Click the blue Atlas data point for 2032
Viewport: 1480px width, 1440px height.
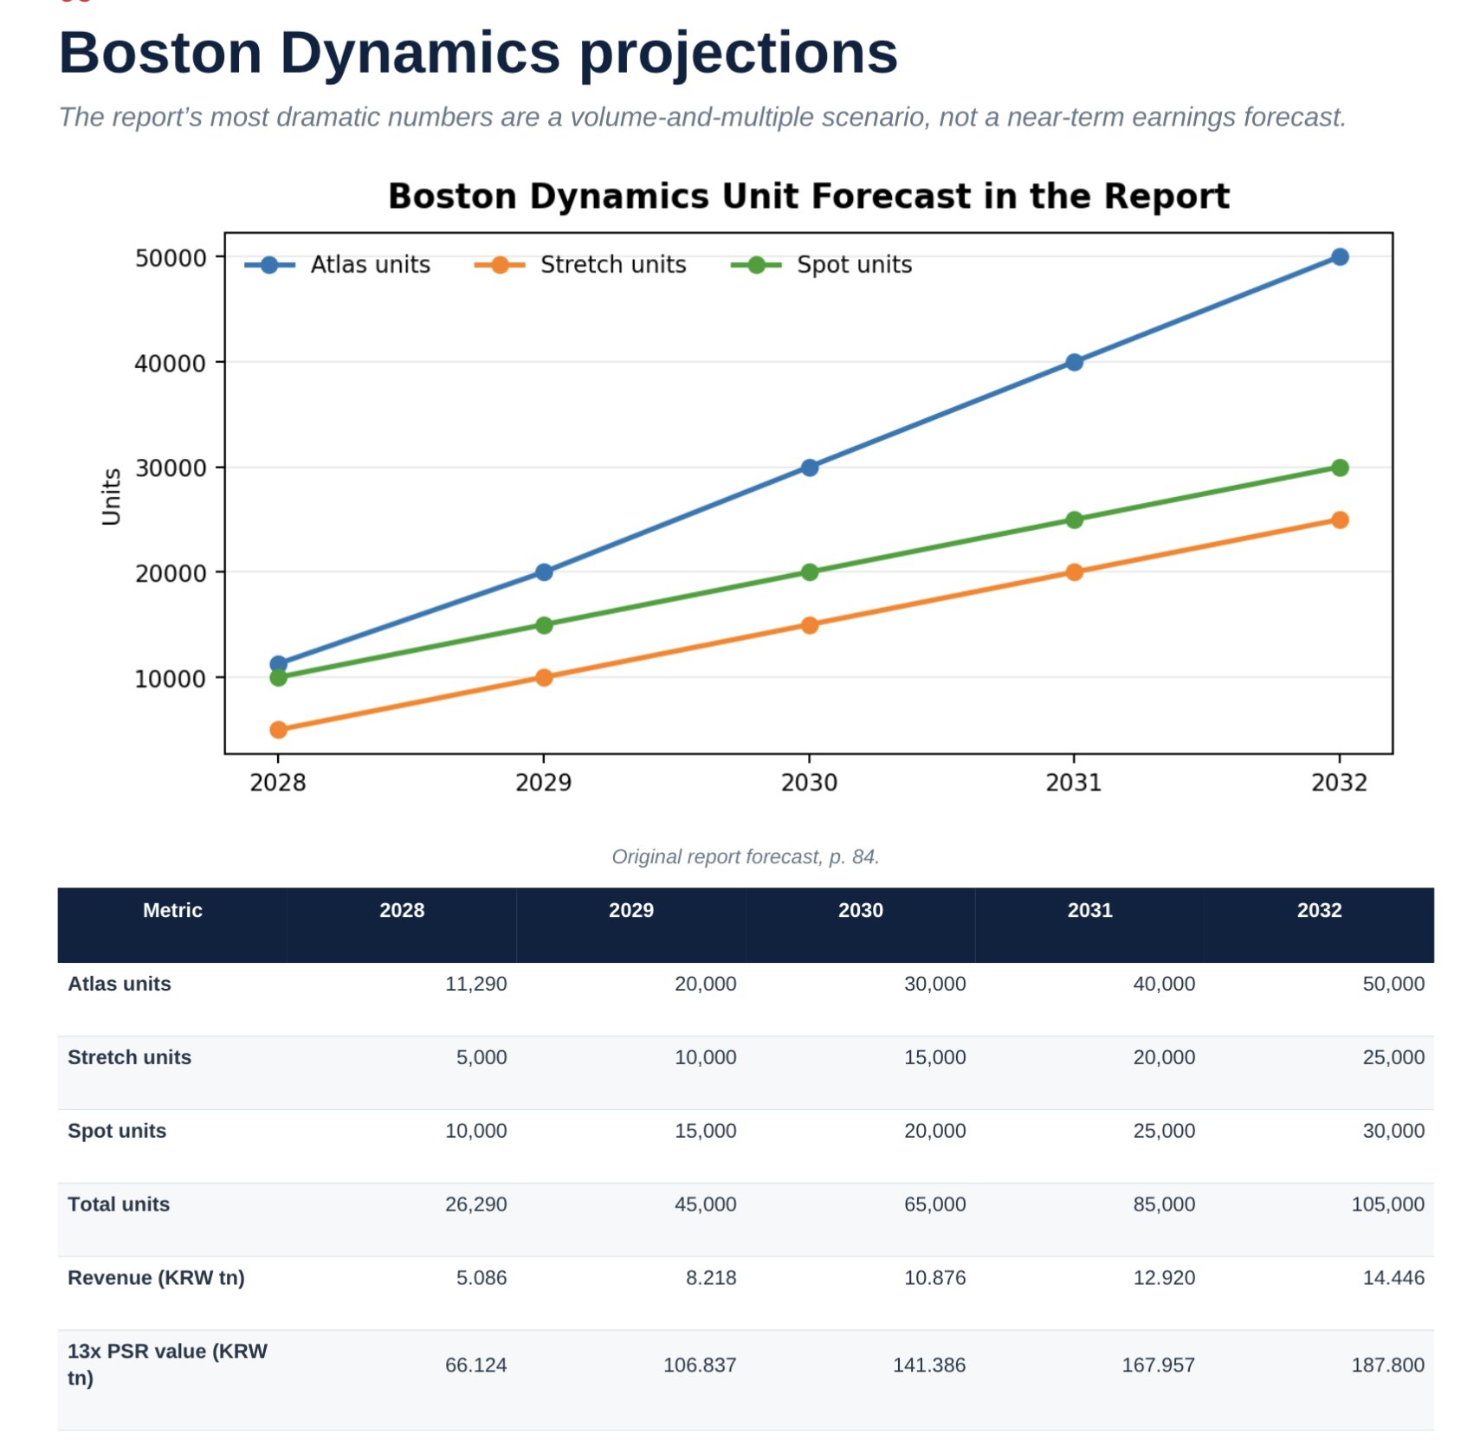click(x=1340, y=257)
